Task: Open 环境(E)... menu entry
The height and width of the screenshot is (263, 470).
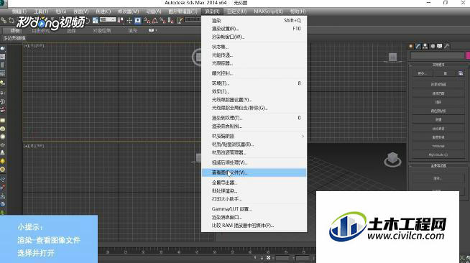Action: click(254, 83)
